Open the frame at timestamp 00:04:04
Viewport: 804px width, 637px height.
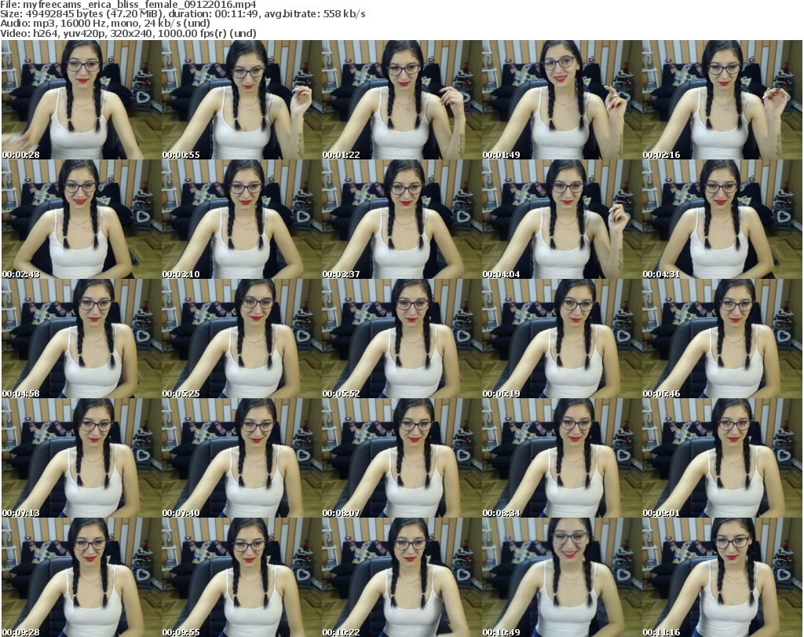point(562,219)
